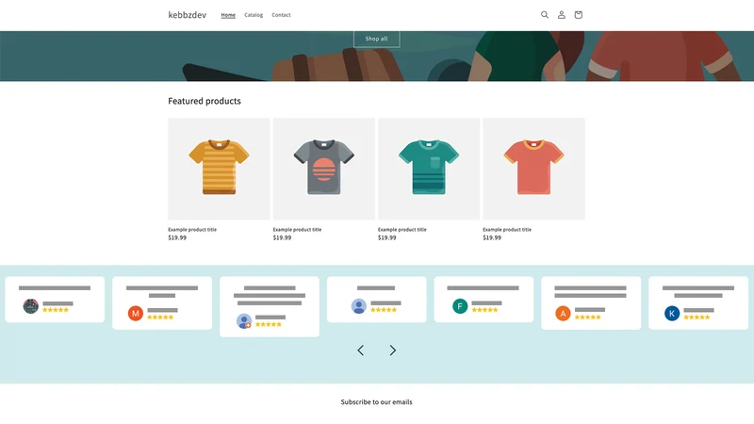Click the blue K reviewer avatar
Viewport: 754px width, 424px height.
tap(672, 314)
